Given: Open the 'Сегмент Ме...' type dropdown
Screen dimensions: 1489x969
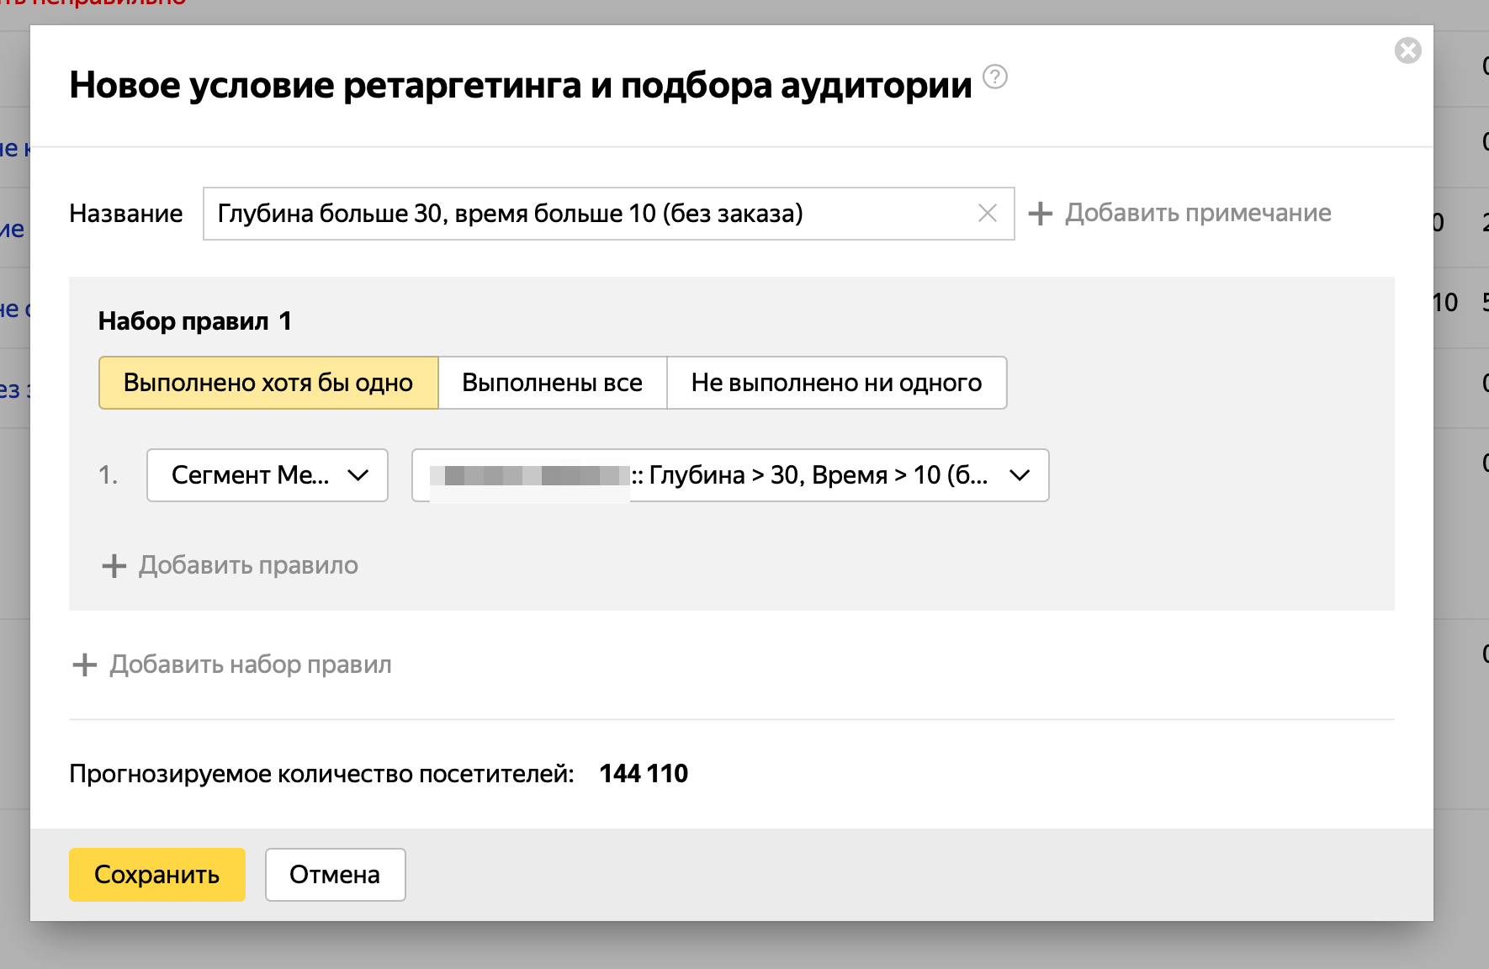Looking at the screenshot, I should coord(267,475).
